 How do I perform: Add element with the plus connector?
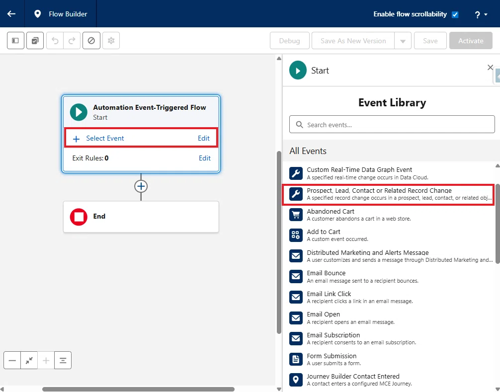141,186
